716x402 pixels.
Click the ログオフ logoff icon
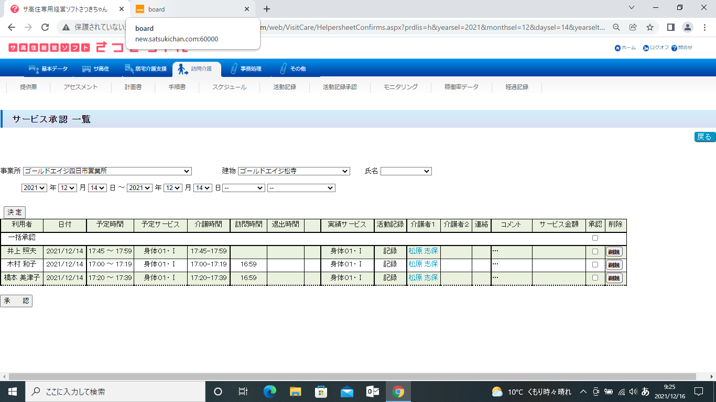click(x=646, y=48)
